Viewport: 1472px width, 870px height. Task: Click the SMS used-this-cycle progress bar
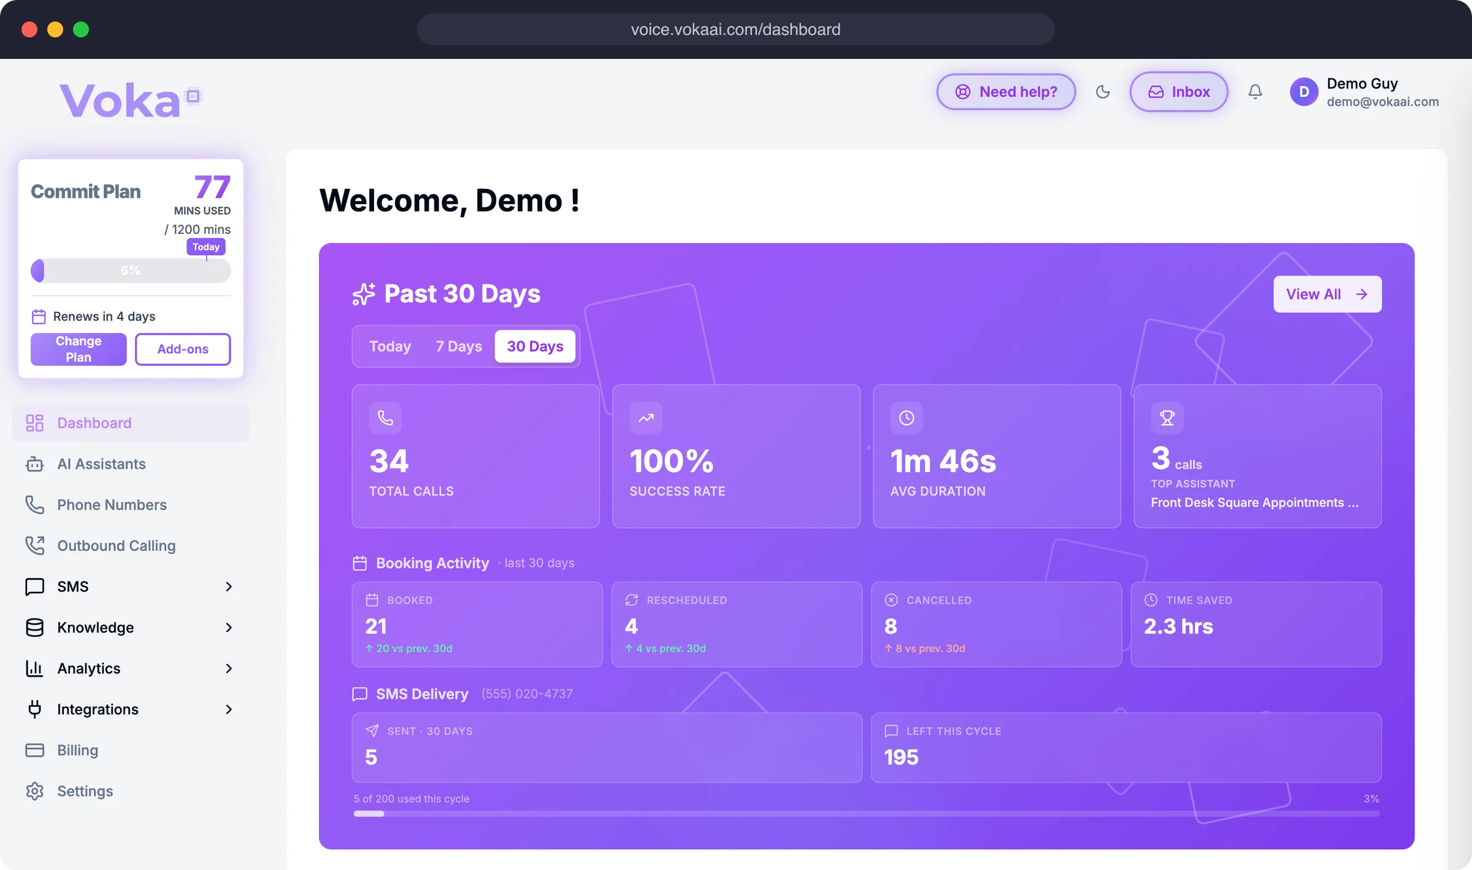pyautogui.click(x=866, y=814)
